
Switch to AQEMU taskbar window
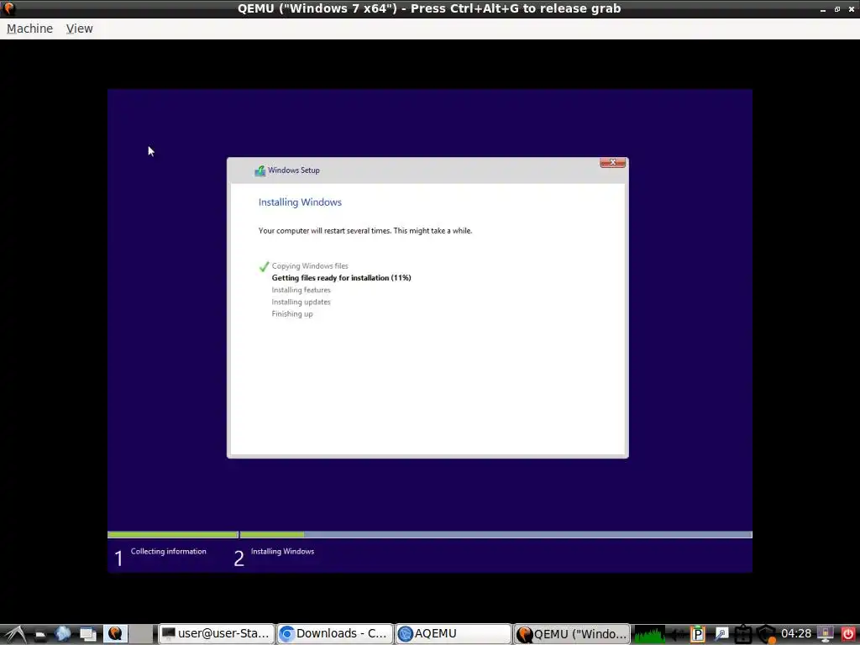coord(454,634)
